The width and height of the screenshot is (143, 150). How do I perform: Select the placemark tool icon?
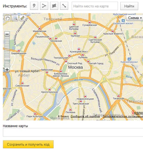tap(34, 6)
